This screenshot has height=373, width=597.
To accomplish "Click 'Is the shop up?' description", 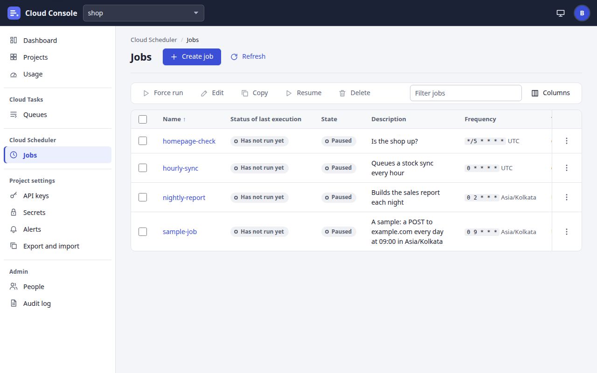I will [395, 141].
